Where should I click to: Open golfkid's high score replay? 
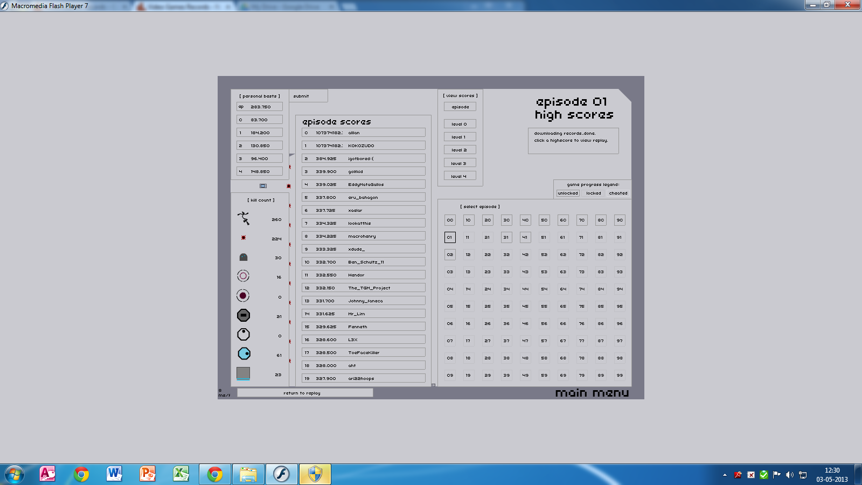coord(364,171)
